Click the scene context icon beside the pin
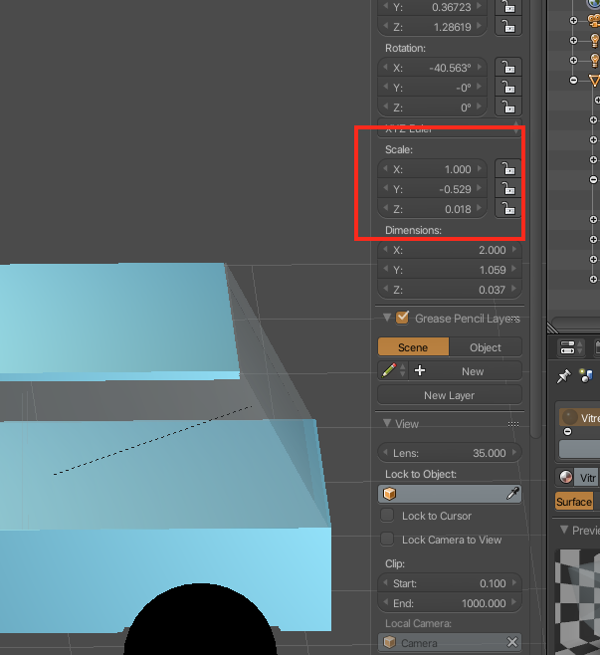Viewport: 600px width, 655px height. pyautogui.click(x=586, y=375)
